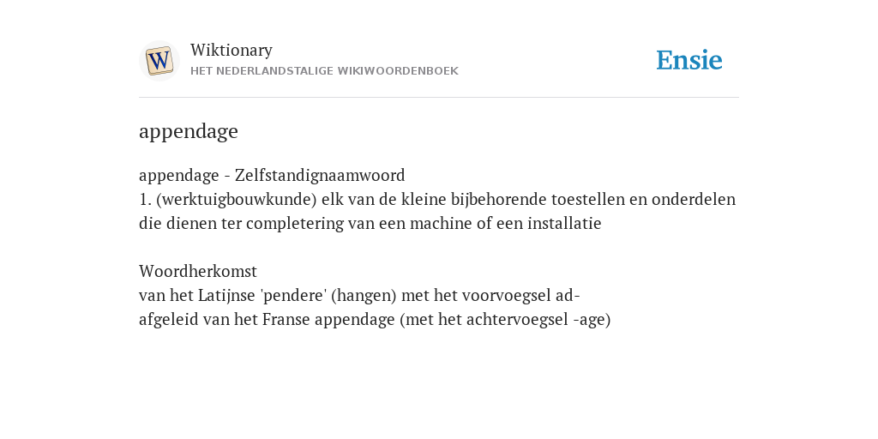
Task: Click the Wiktionary W logo icon
Action: (159, 61)
